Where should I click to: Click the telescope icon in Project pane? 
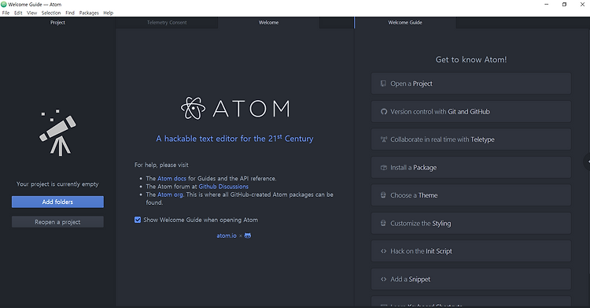[x=57, y=132]
